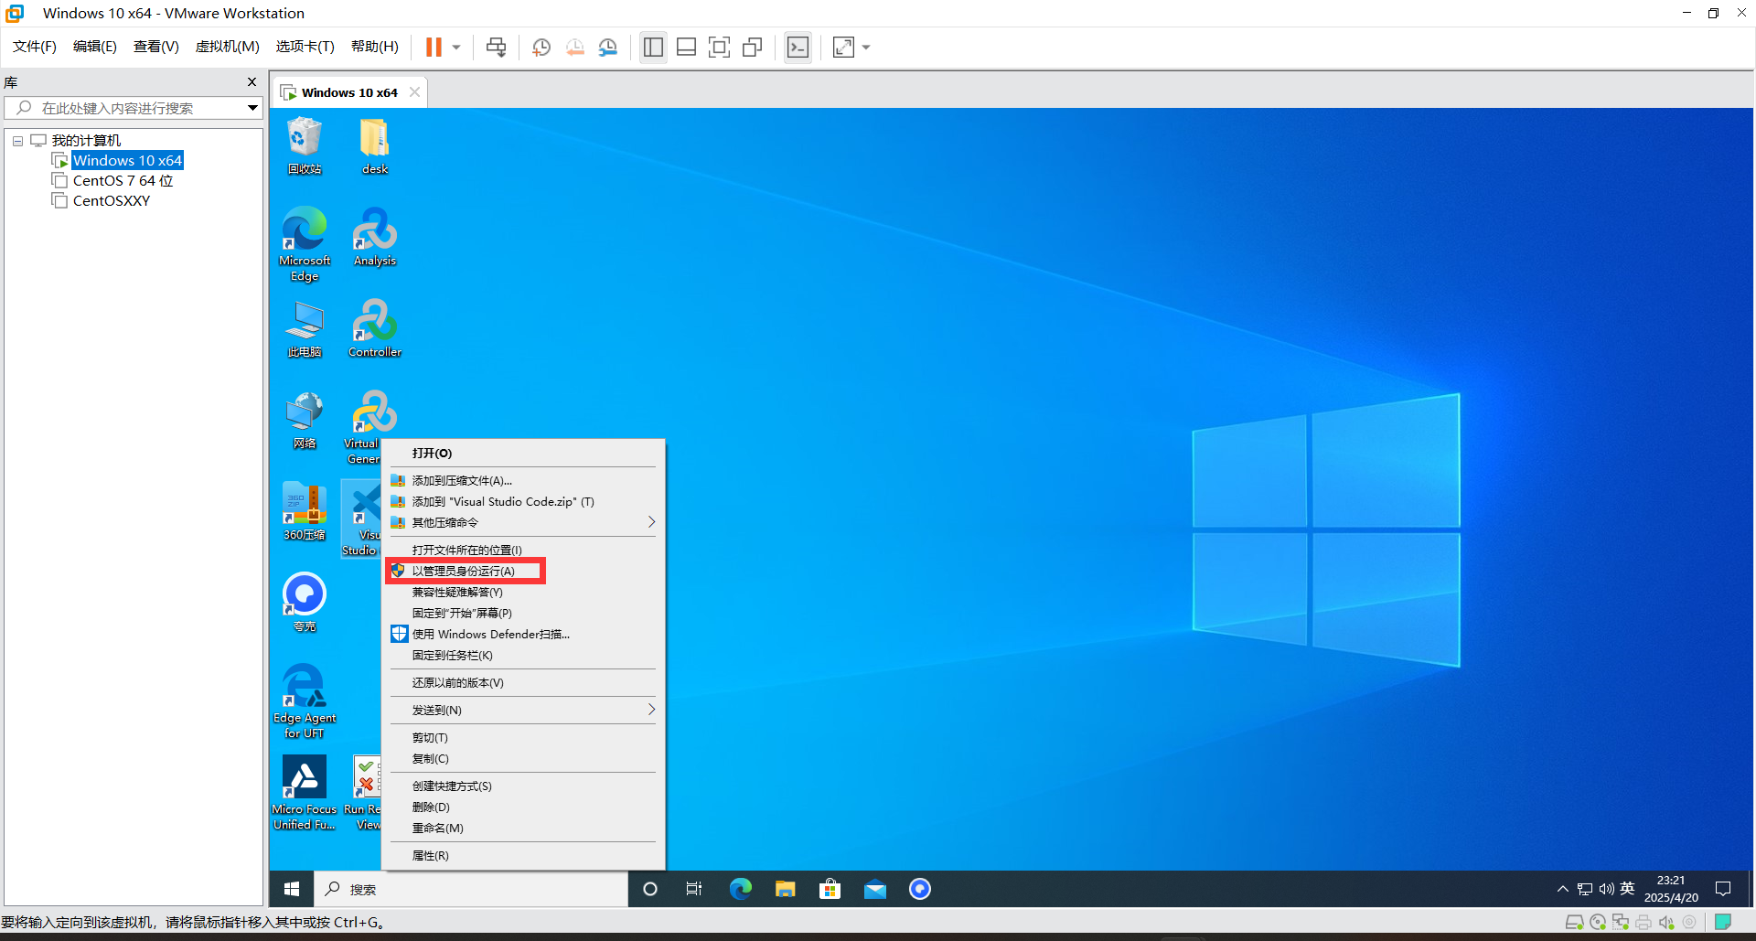
Task: Enter full screen mode icon
Action: 719,48
